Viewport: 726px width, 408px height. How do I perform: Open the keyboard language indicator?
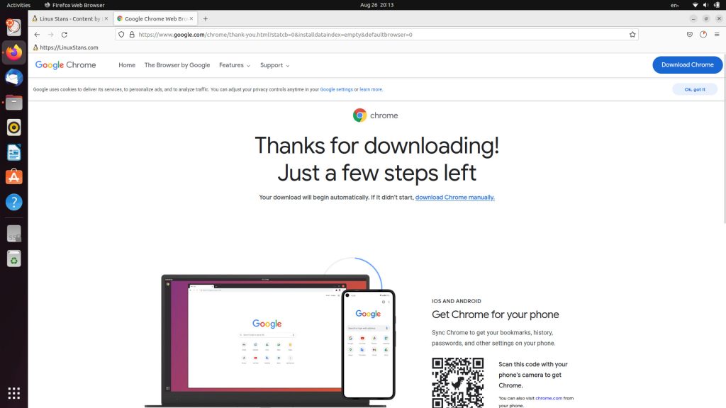[x=675, y=5]
